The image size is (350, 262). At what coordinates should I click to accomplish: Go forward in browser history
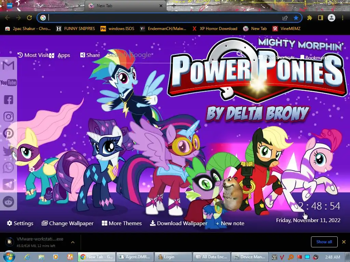click(x=18, y=18)
